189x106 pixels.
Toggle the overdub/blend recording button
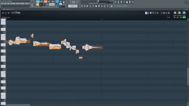point(49,1)
